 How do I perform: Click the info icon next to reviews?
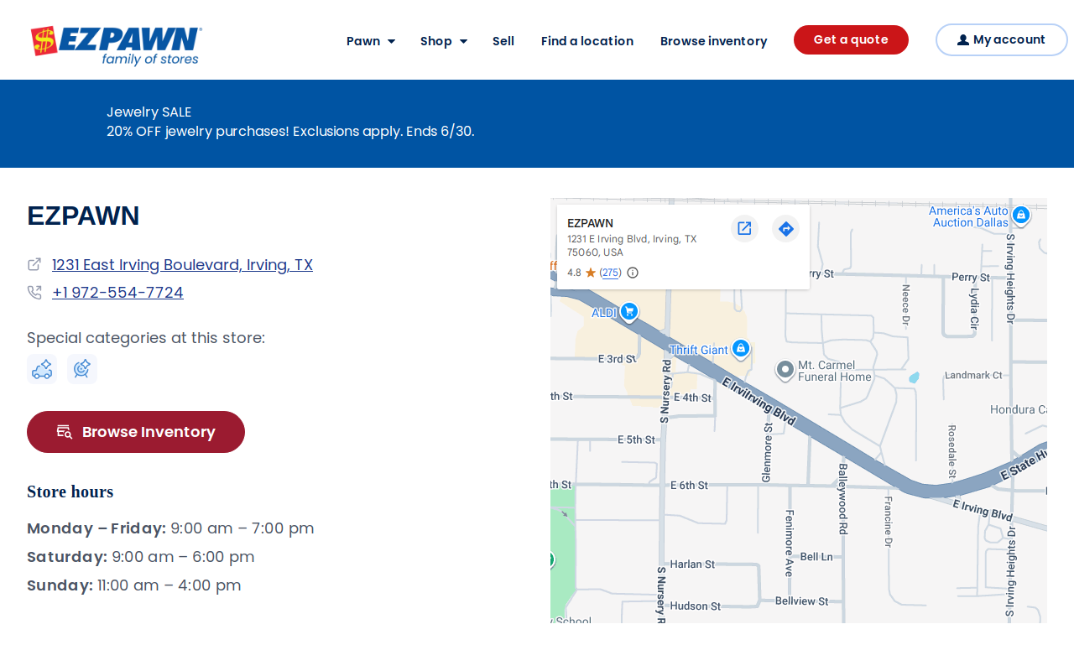click(x=633, y=273)
